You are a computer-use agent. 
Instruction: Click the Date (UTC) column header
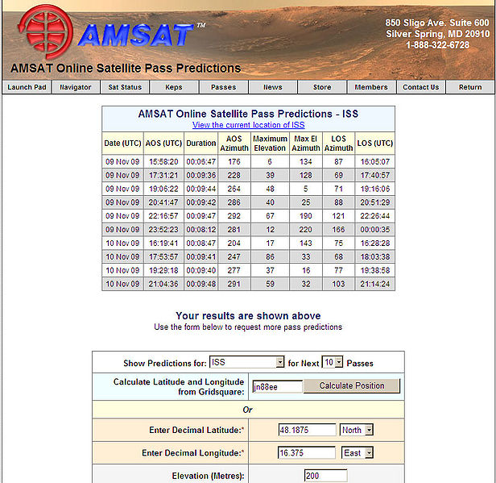122,144
